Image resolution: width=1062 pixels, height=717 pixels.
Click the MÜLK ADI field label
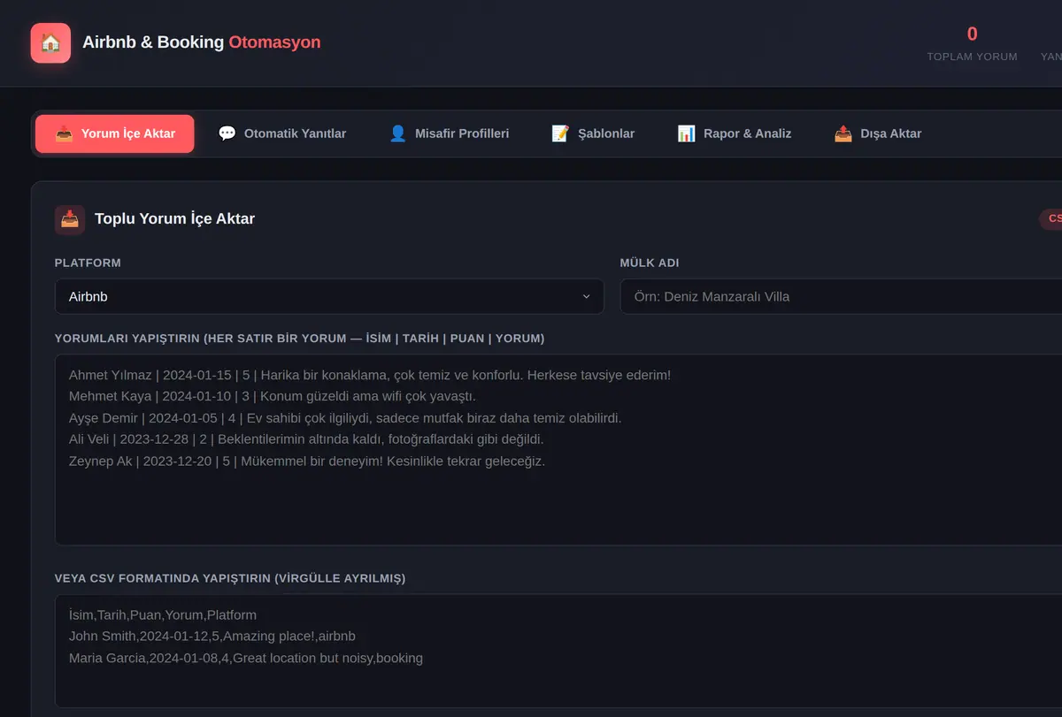pyautogui.click(x=650, y=263)
